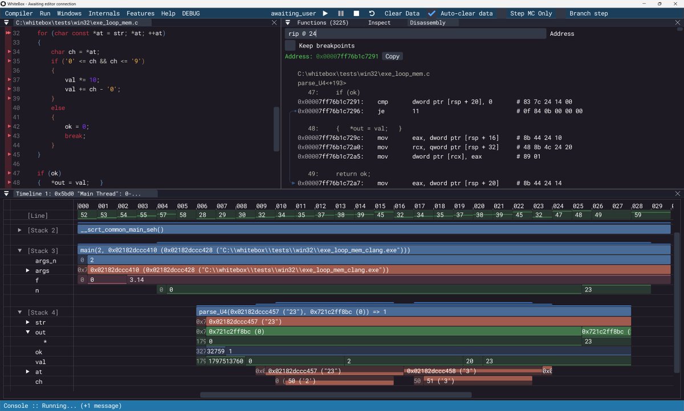Click gutter marker on source line 48
This screenshot has width=684, height=411.
click(9, 183)
